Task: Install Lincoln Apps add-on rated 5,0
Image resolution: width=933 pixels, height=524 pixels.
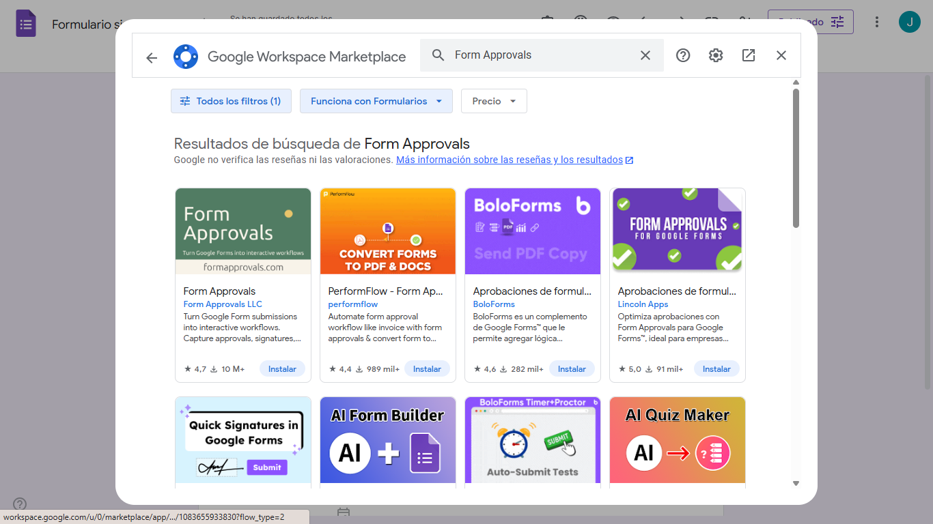Action: (716, 368)
